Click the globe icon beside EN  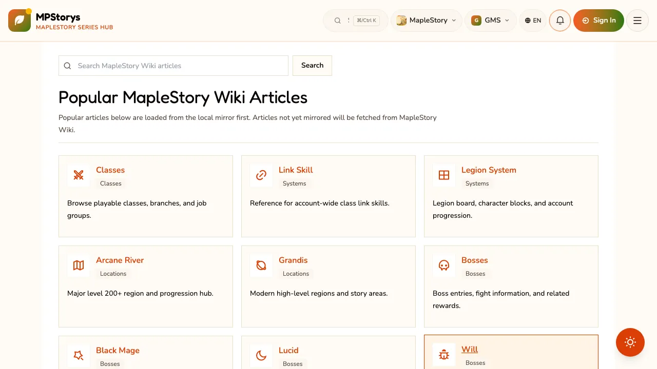[528, 20]
